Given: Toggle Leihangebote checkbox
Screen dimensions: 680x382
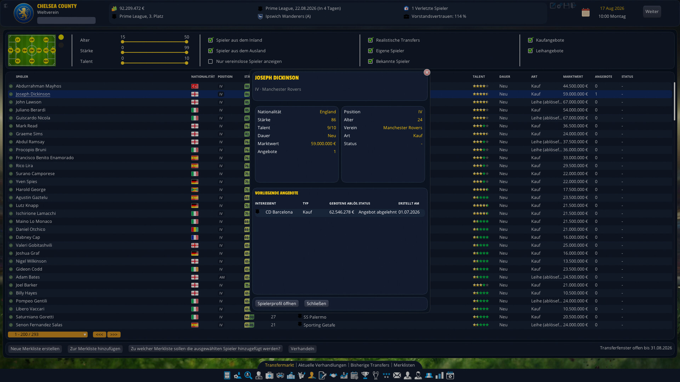Looking at the screenshot, I should tap(530, 51).
